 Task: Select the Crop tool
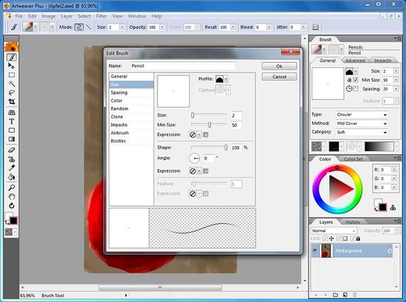12,102
